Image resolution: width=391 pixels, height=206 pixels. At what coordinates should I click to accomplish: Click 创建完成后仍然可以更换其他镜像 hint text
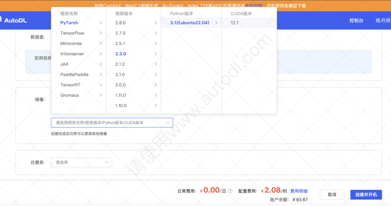click(79, 134)
